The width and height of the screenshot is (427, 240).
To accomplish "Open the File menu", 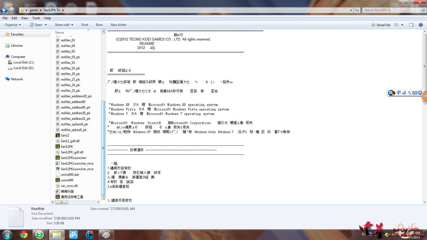I will (x=5, y=18).
